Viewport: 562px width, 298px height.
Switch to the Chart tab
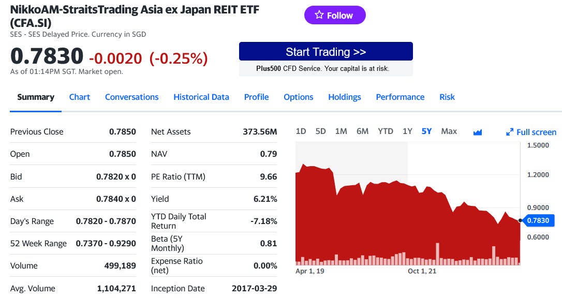point(80,97)
